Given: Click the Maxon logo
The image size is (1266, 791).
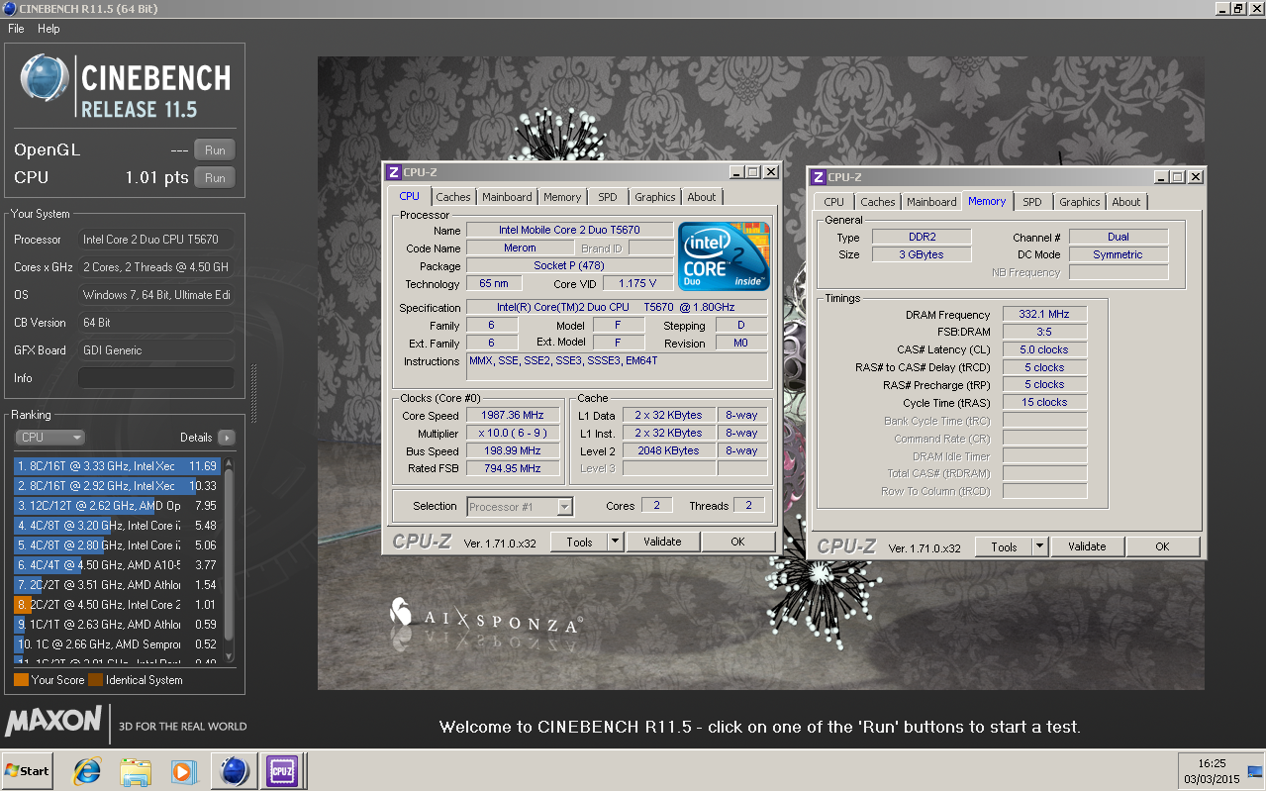Looking at the screenshot, I should pyautogui.click(x=53, y=721).
